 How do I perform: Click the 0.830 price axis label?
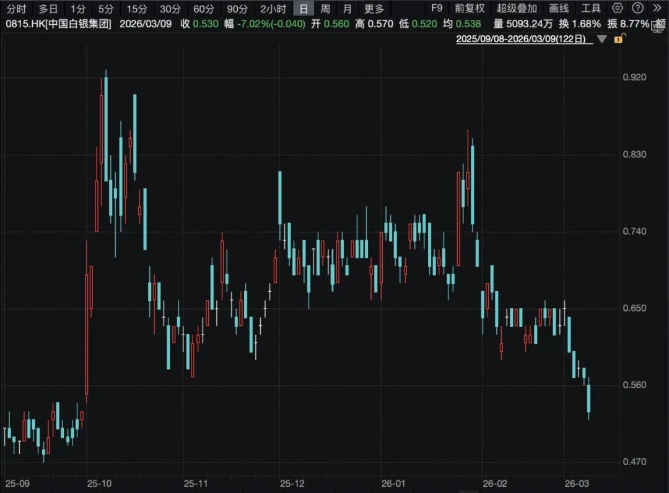(x=634, y=154)
